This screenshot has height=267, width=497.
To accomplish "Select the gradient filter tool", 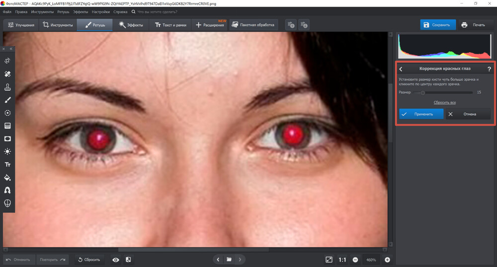I will tap(8, 126).
